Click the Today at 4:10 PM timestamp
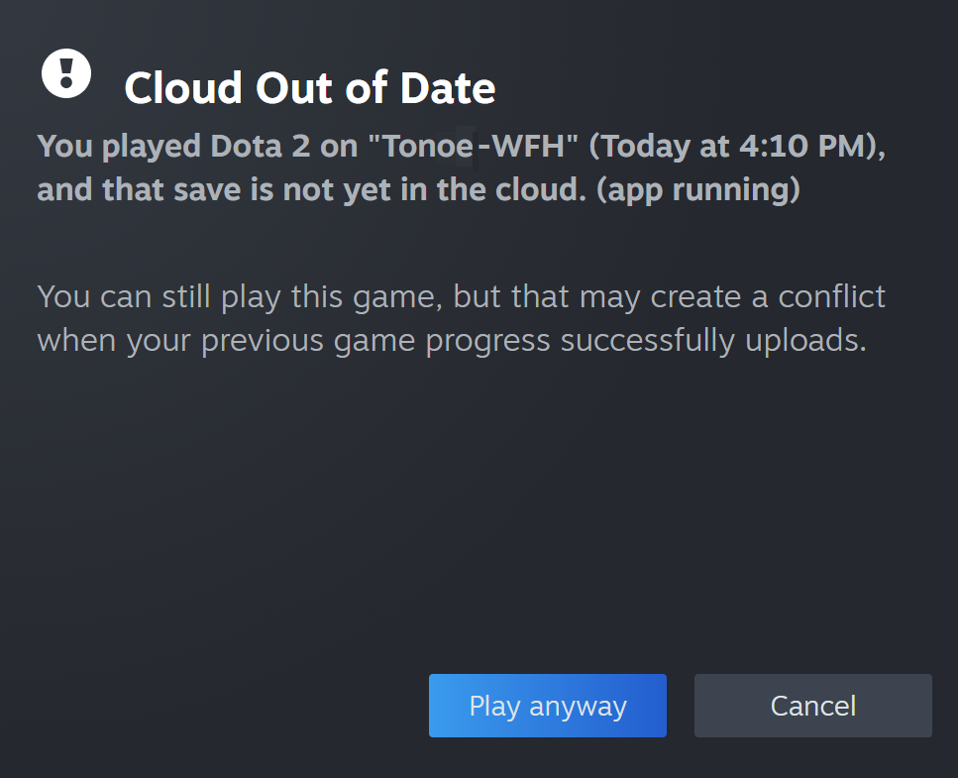 732,146
